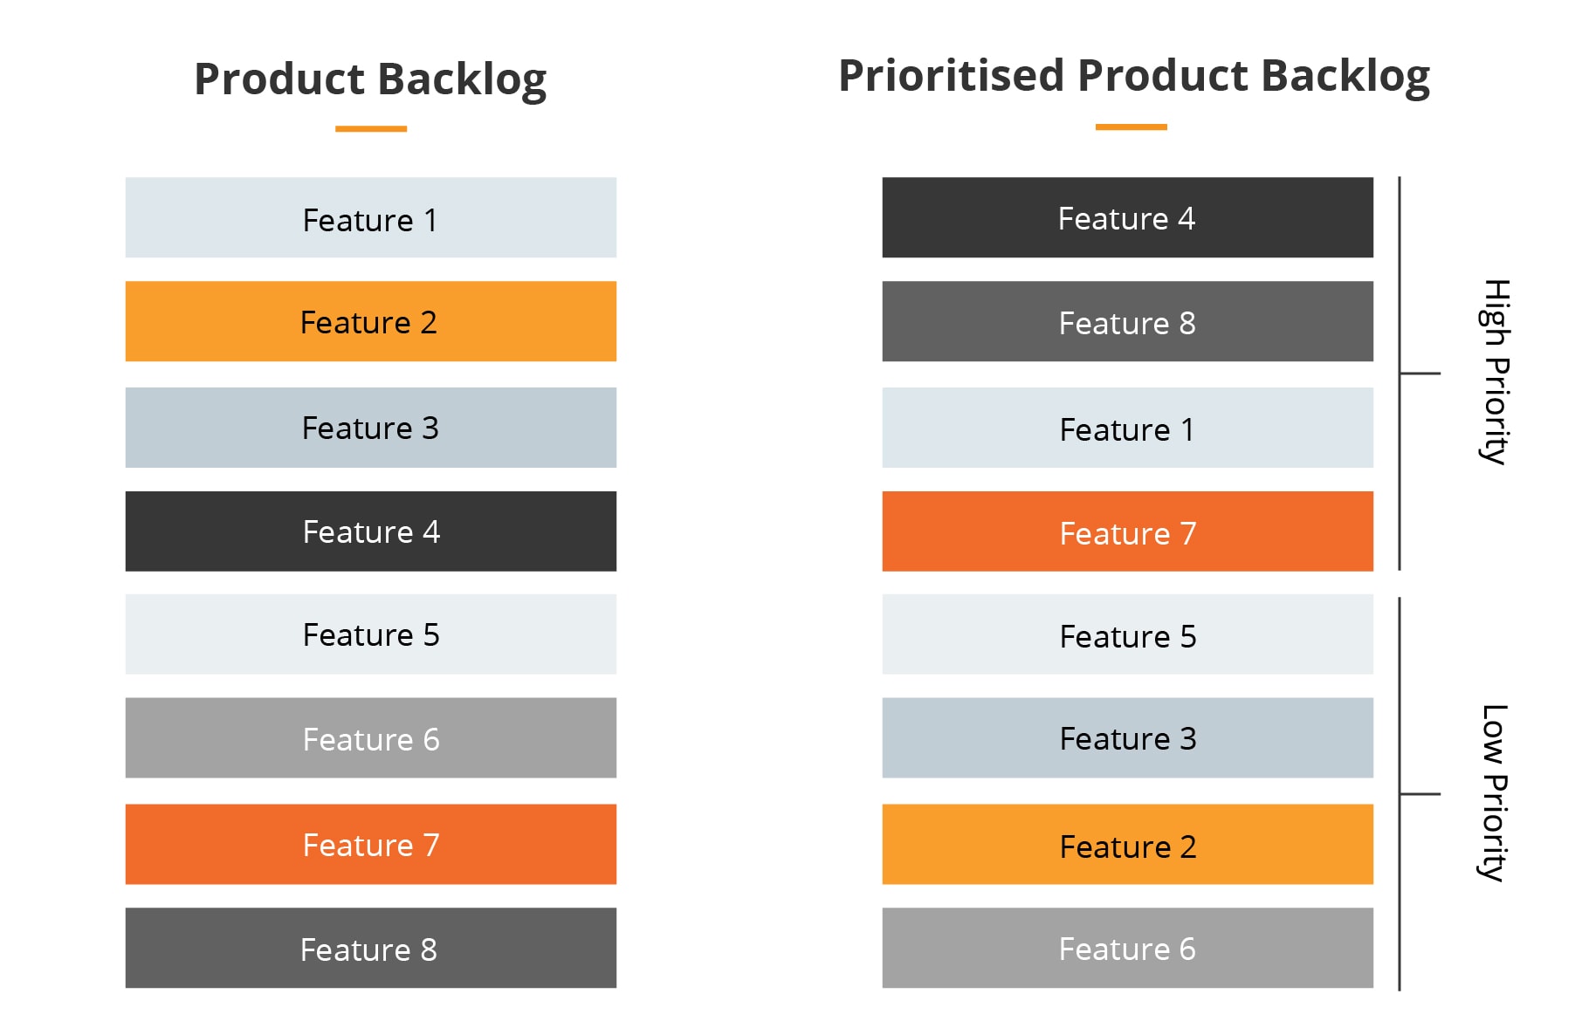Click Feature 3 in the unprioritised Product Backlog
This screenshot has width=1582, height=1035.
370,428
